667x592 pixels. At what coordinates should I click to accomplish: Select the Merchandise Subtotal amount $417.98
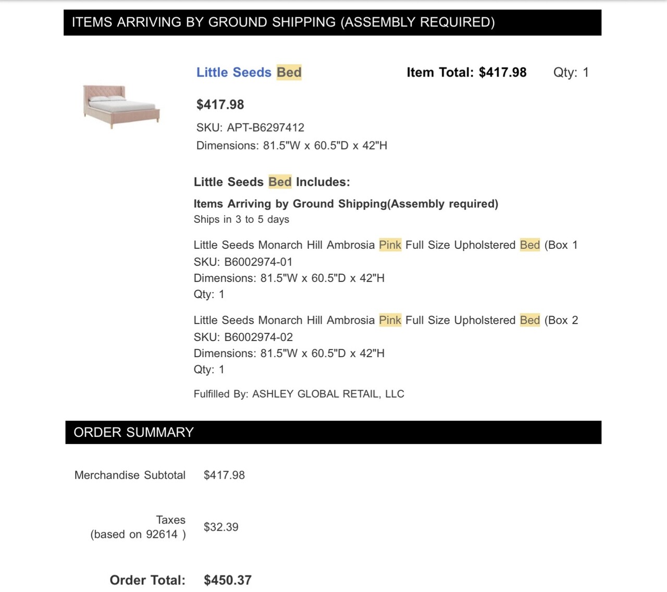[x=224, y=475]
